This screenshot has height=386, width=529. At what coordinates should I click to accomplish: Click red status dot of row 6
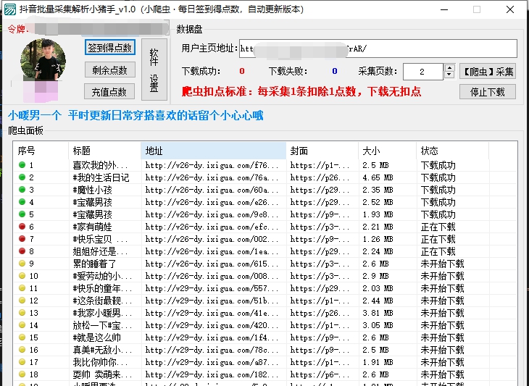pyautogui.click(x=22, y=227)
